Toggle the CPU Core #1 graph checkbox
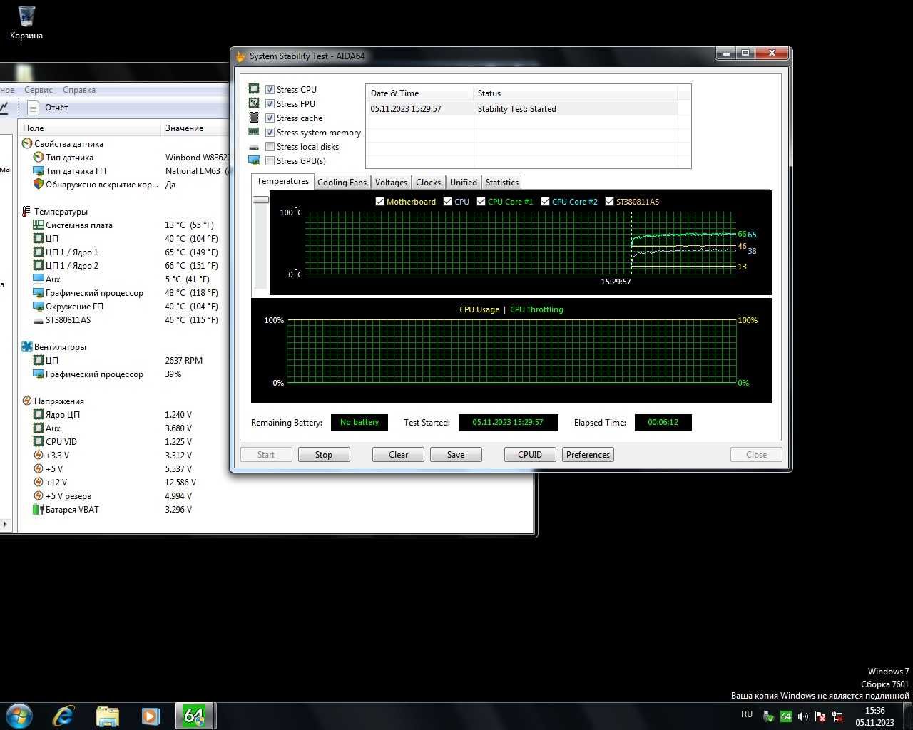913x730 pixels. click(481, 202)
